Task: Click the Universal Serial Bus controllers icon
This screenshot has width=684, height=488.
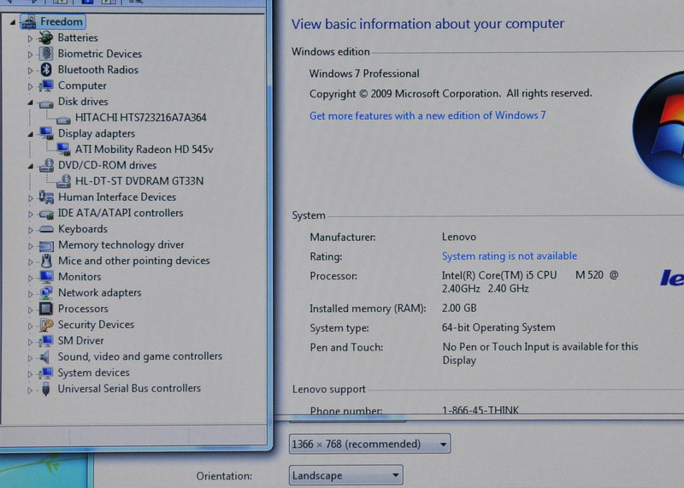Action: [46, 389]
